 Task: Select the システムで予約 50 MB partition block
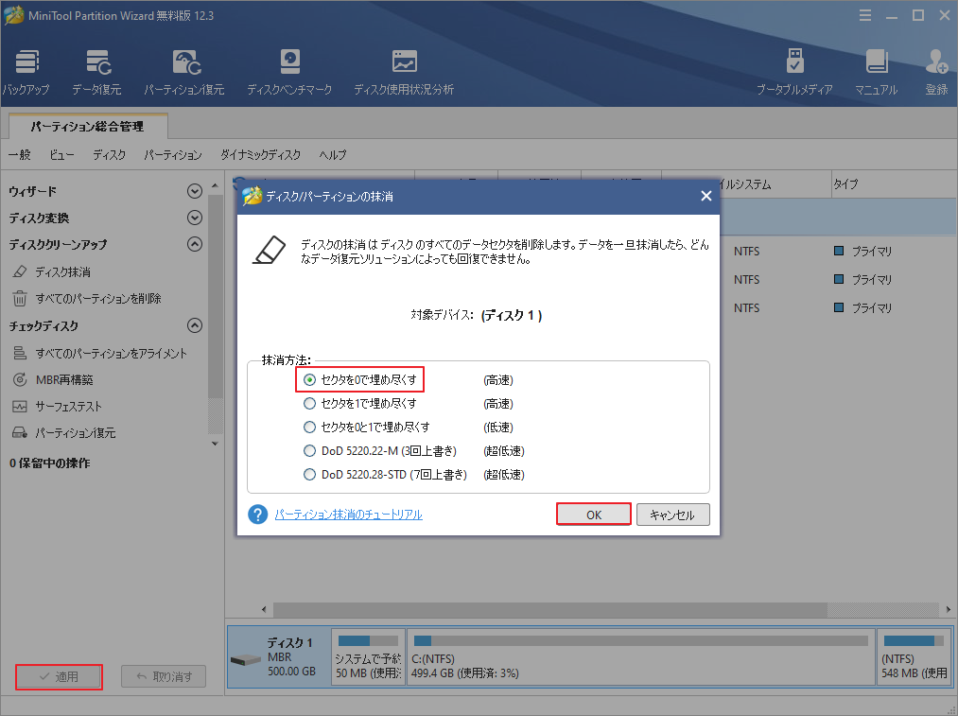point(369,657)
